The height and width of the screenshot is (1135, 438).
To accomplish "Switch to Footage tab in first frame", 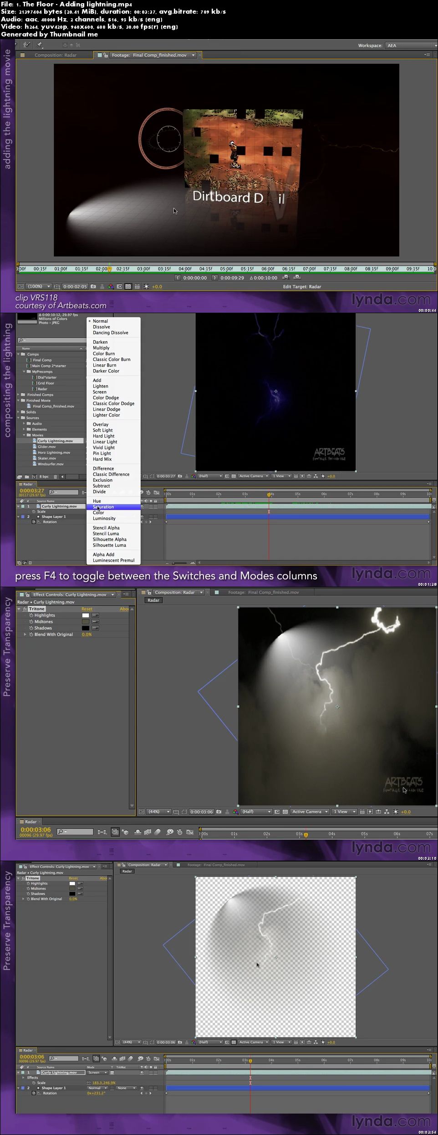I will [x=149, y=55].
